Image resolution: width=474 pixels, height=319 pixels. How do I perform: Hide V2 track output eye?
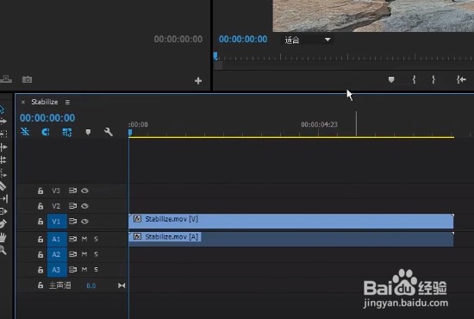tap(84, 206)
